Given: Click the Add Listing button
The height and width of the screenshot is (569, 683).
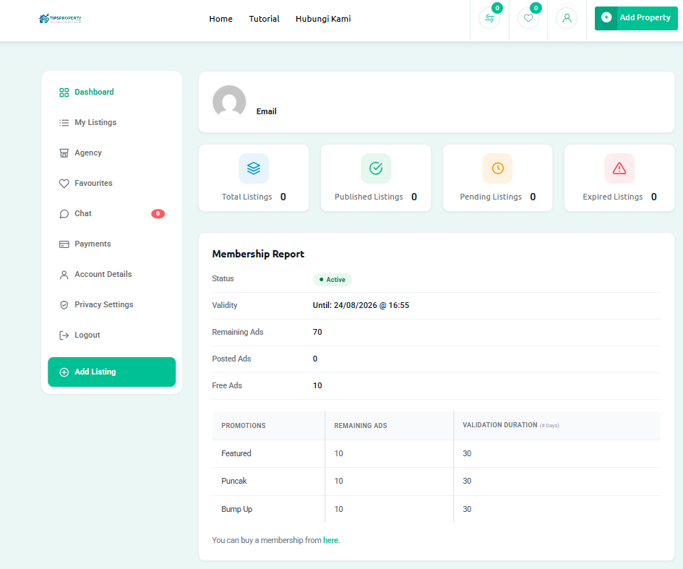Looking at the screenshot, I should pos(111,372).
